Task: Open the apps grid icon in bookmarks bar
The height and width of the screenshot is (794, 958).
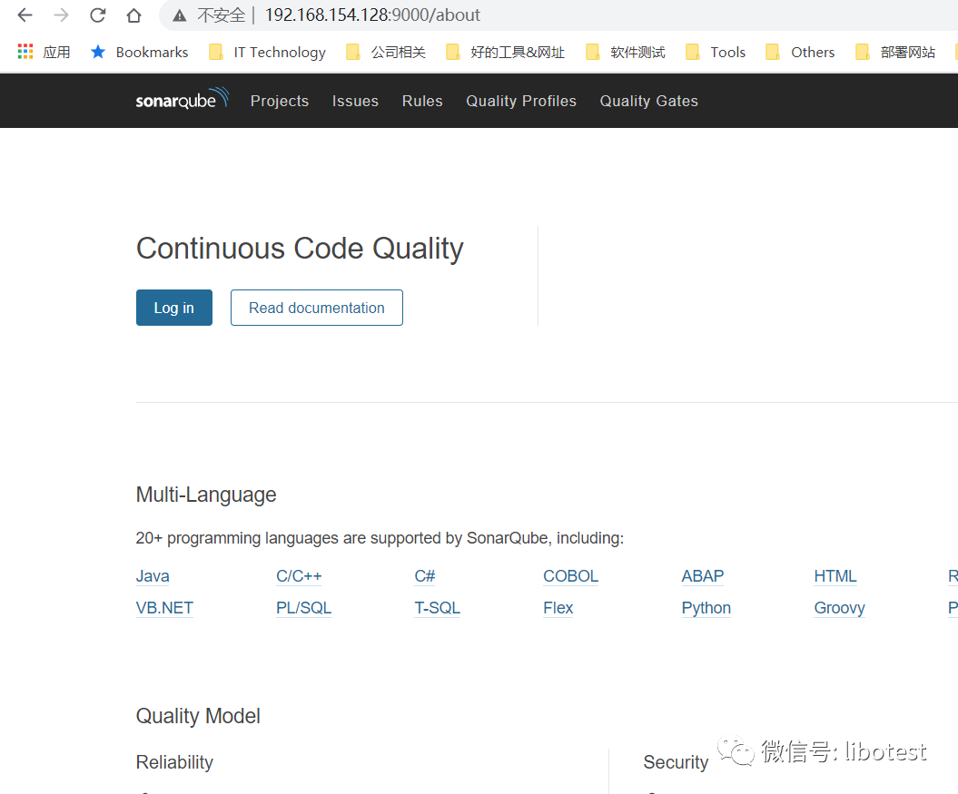Action: point(25,52)
